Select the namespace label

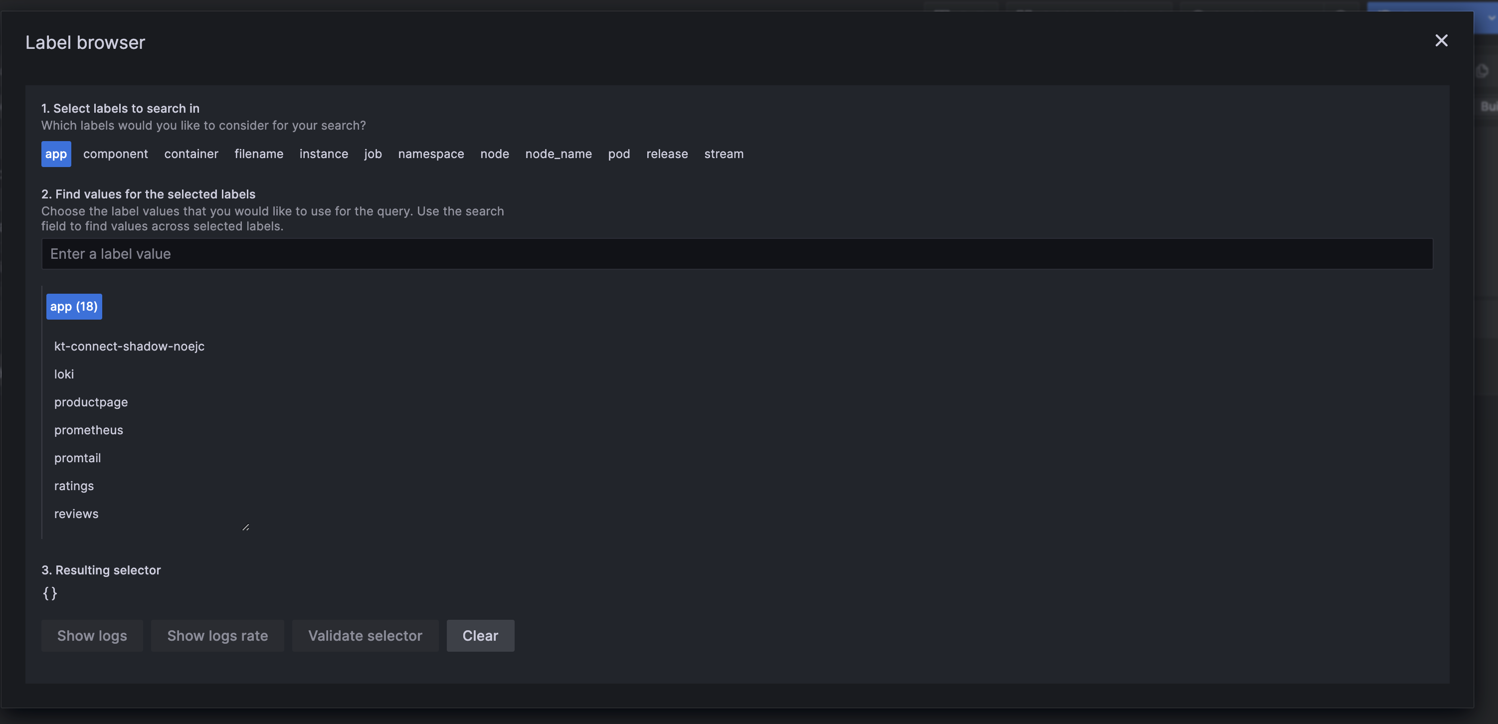tap(431, 154)
